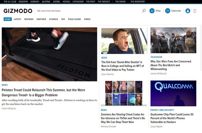Image resolution: width=202 pixels, height=133 pixels.
Task: Visit Jalopnik in top bar
Action: point(46,2)
